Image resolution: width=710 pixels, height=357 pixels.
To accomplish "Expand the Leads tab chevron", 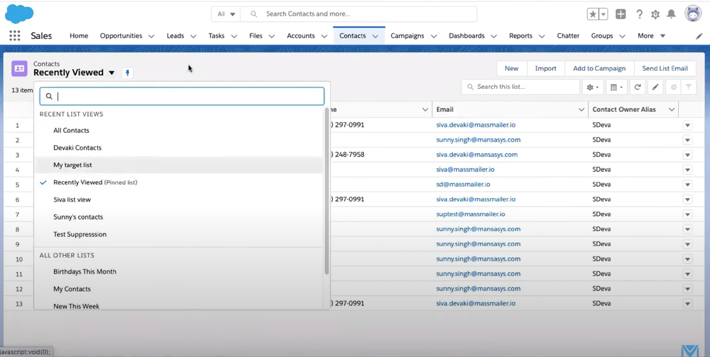I will coord(193,36).
